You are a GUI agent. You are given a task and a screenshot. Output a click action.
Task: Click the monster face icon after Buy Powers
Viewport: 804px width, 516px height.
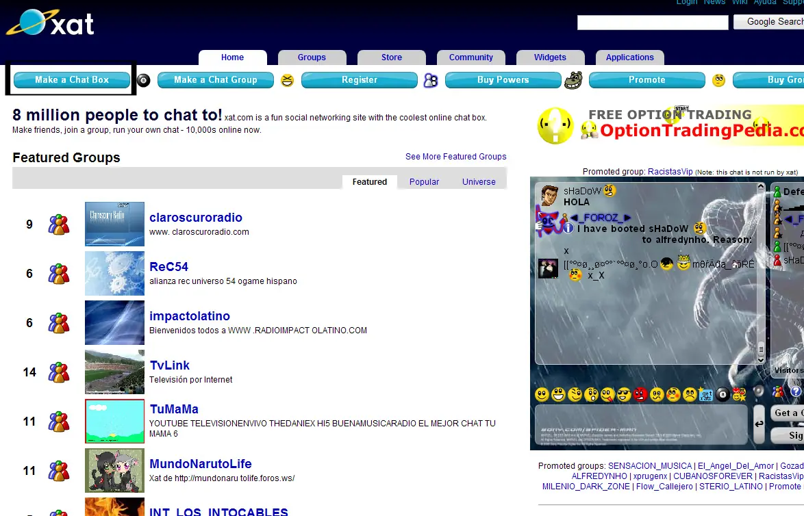pyautogui.click(x=573, y=81)
